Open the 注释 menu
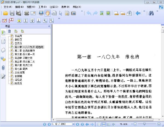164x127 pixels. coord(54,7)
